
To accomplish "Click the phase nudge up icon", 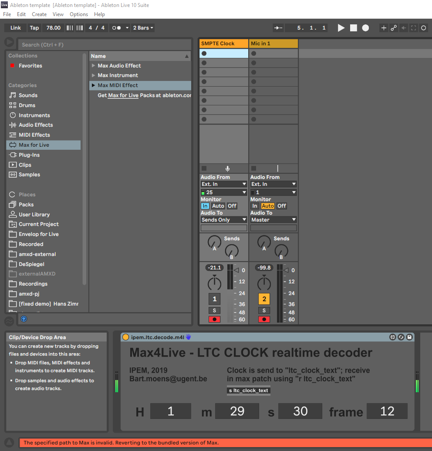I will [x=80, y=28].
